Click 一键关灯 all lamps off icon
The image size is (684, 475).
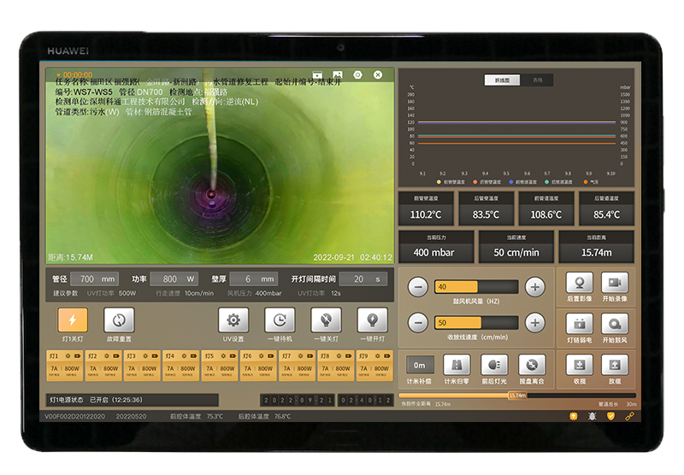(x=326, y=320)
